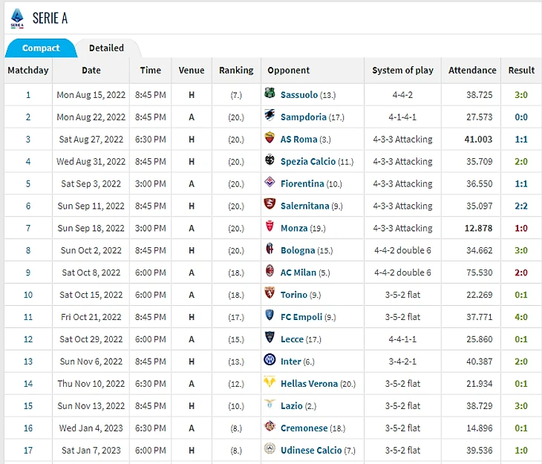Click the Sassuolo club crest icon
This screenshot has width=542, height=464.
coord(270,94)
